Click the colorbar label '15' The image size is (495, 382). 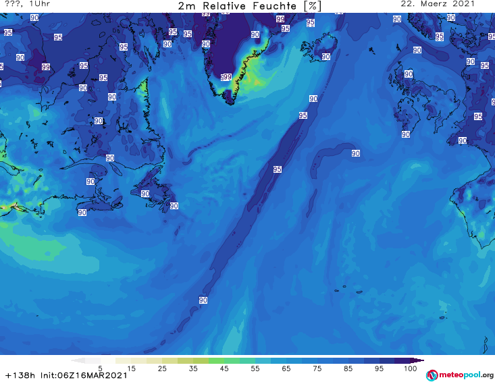point(131,368)
